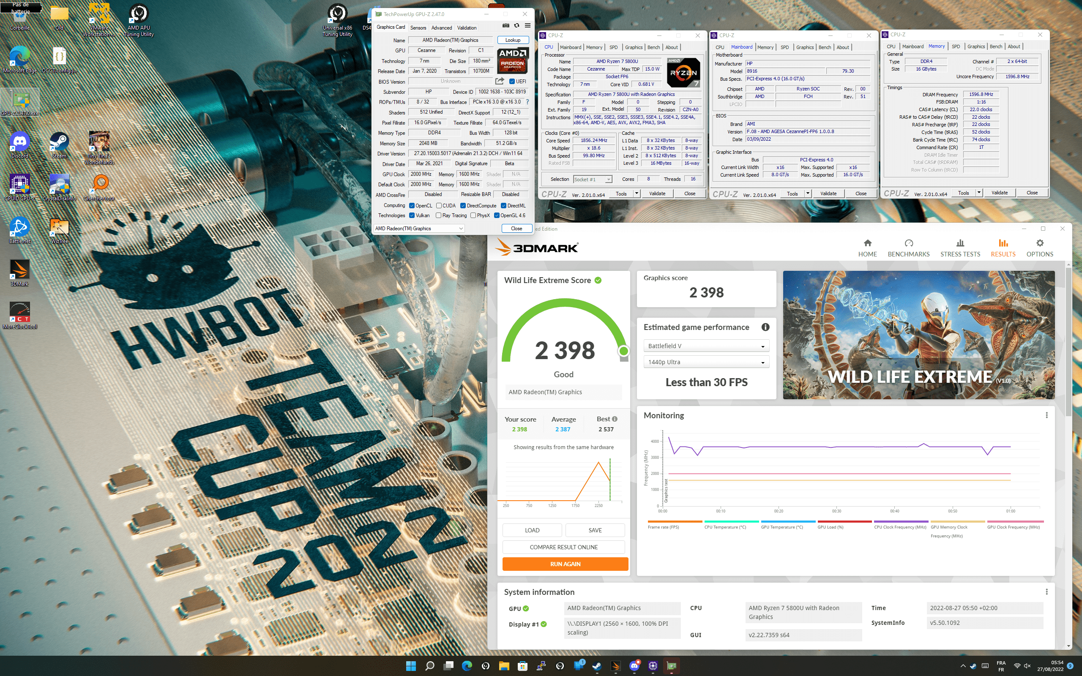Toggle DirectML checkbox in GPU-Z

[x=503, y=206]
